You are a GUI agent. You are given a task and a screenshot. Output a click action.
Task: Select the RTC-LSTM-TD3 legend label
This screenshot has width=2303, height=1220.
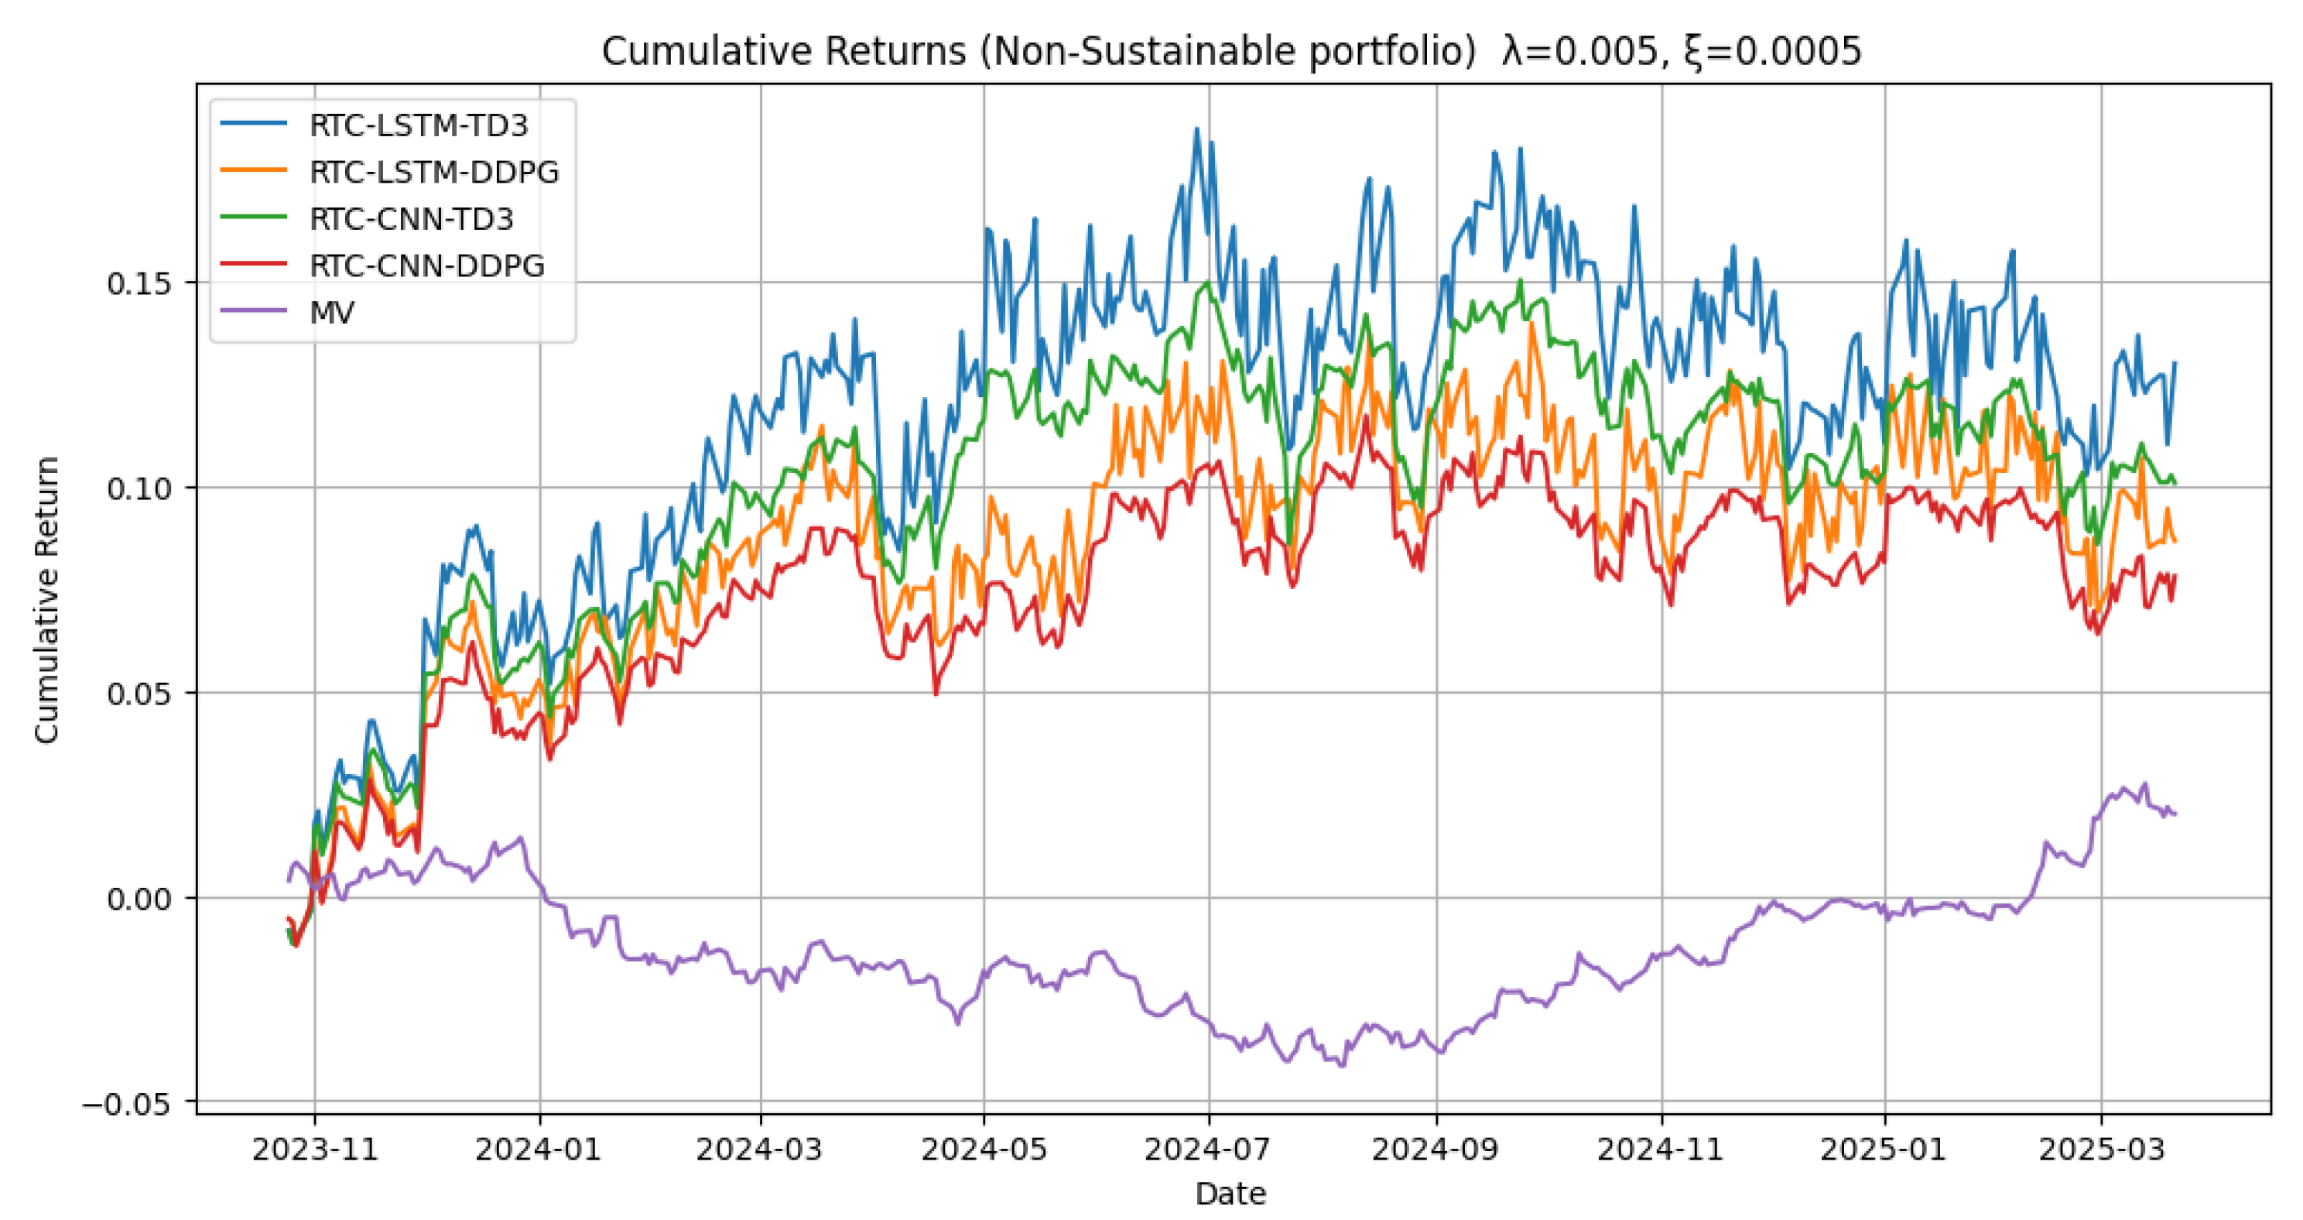419,125
